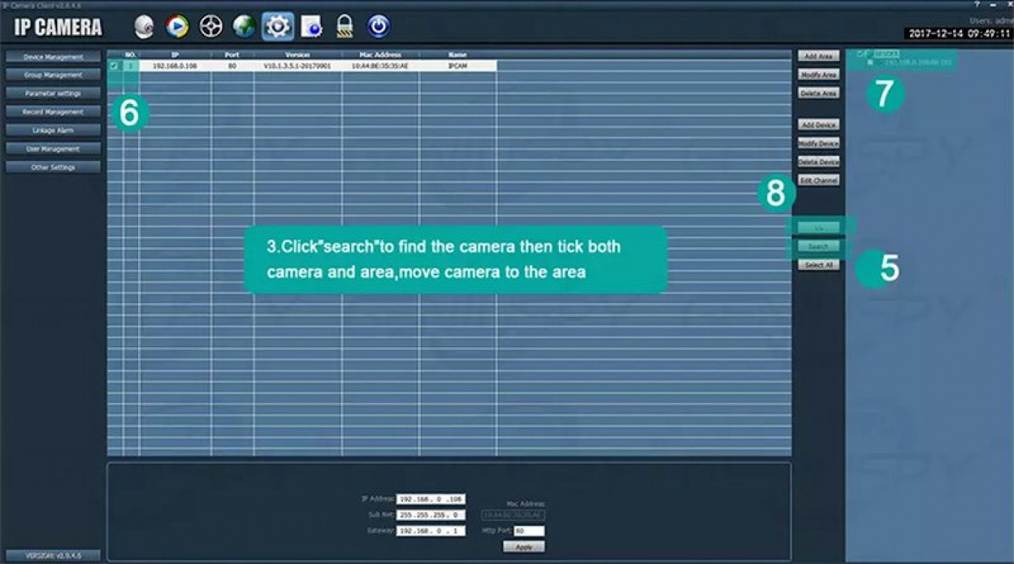The height and width of the screenshot is (564, 1014).
Task: Open Device Management section
Action: [x=53, y=57]
